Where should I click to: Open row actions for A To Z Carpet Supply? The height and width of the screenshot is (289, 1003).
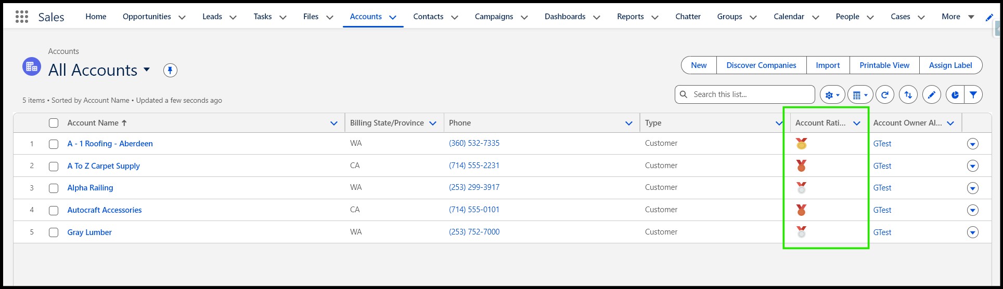(x=973, y=166)
